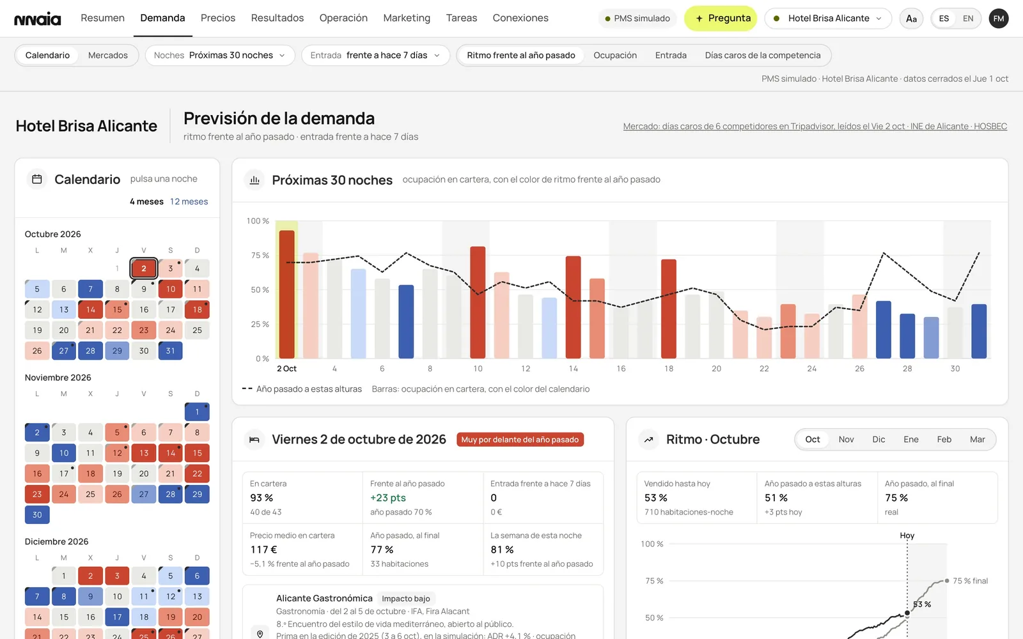The image size is (1023, 639).
Task: Select November 13 in the calendar
Action: pyautogui.click(x=144, y=453)
